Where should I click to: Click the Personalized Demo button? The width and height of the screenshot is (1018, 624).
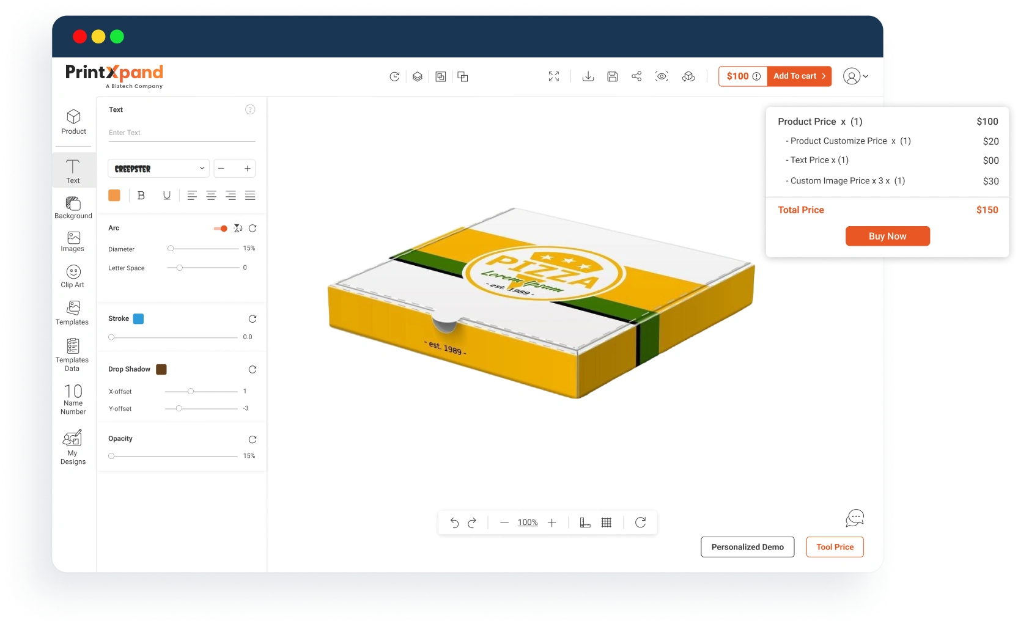[747, 547]
